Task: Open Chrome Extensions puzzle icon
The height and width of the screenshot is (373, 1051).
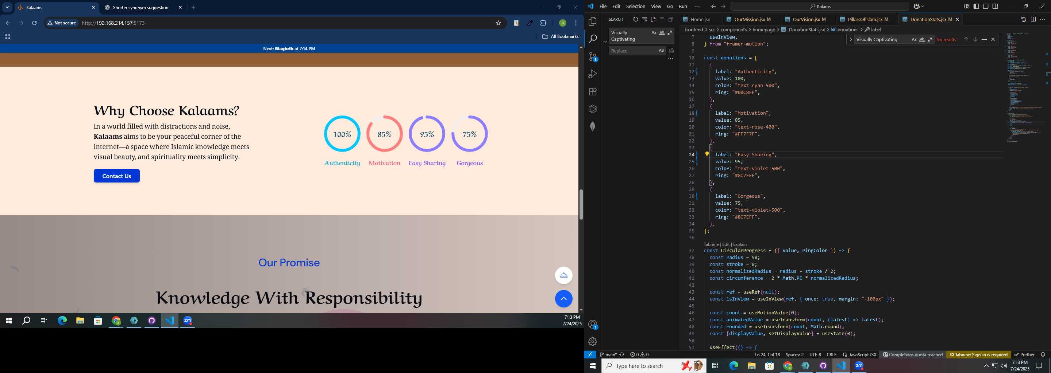Action: tap(543, 23)
